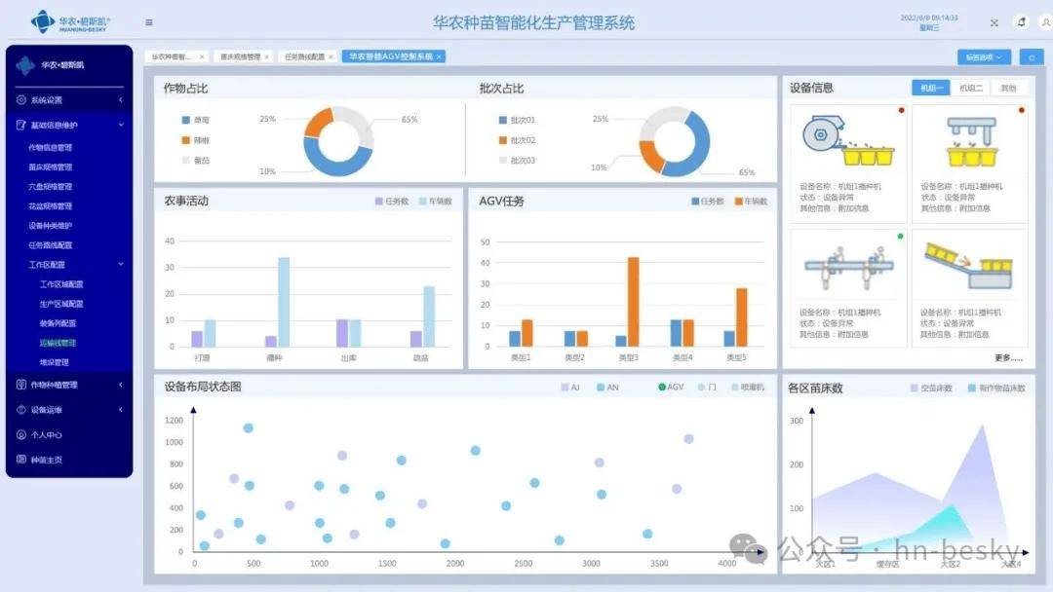Viewport: 1053px width, 592px height.
Task: Collapse the 基础信息维护 menu chevron
Action: pyautogui.click(x=121, y=125)
